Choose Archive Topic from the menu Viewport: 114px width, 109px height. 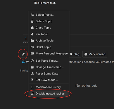tap(49, 41)
